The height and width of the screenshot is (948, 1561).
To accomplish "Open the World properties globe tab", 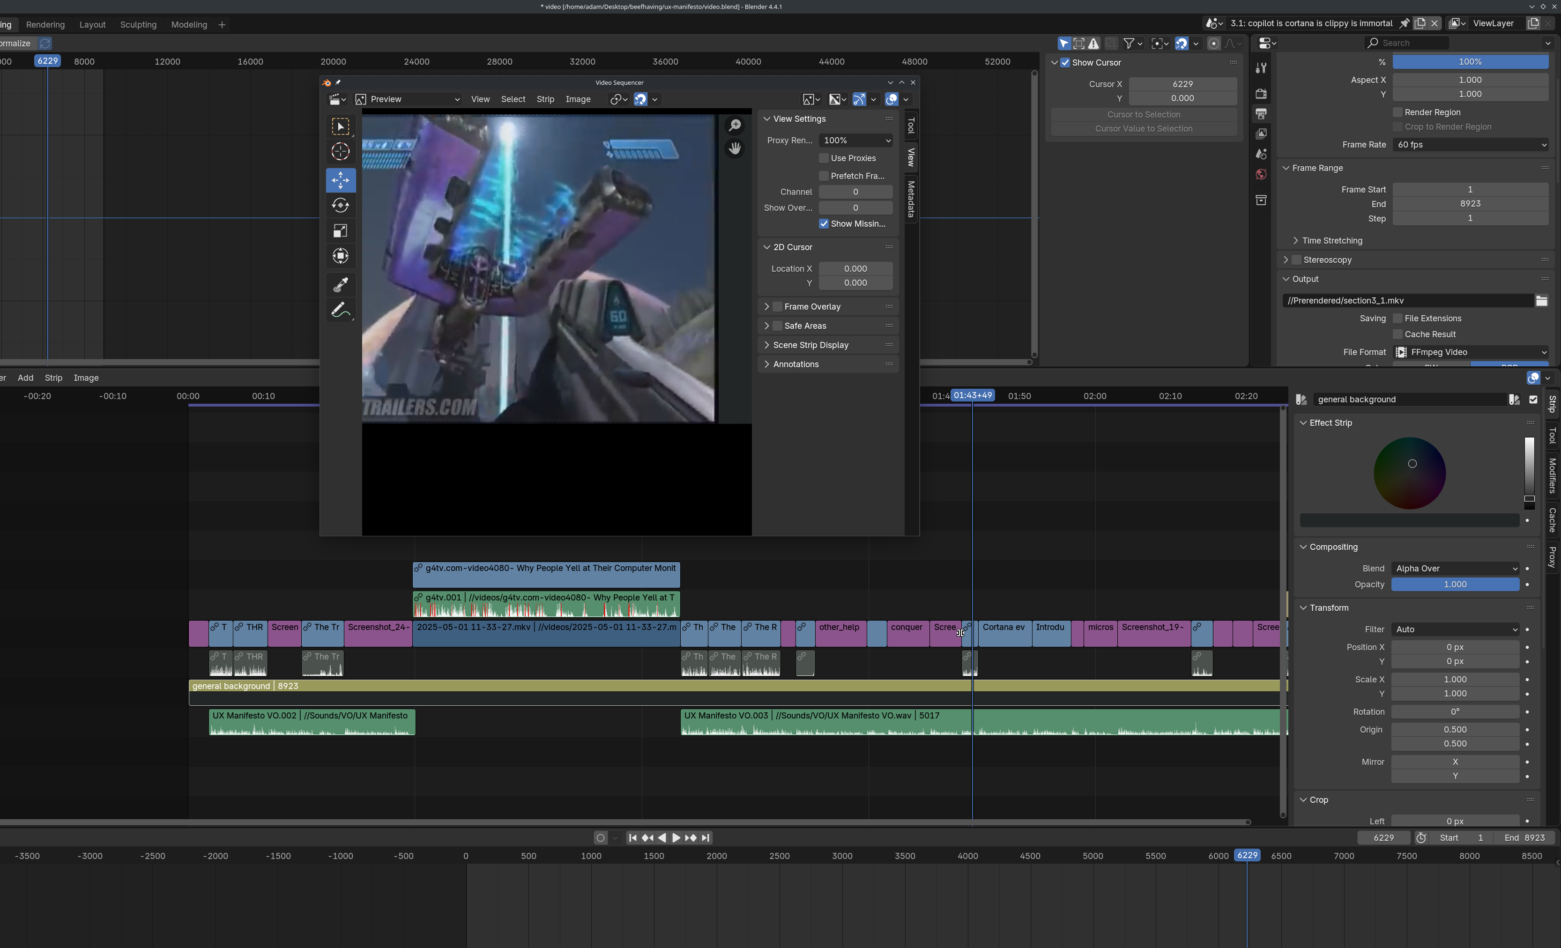I will [x=1261, y=175].
